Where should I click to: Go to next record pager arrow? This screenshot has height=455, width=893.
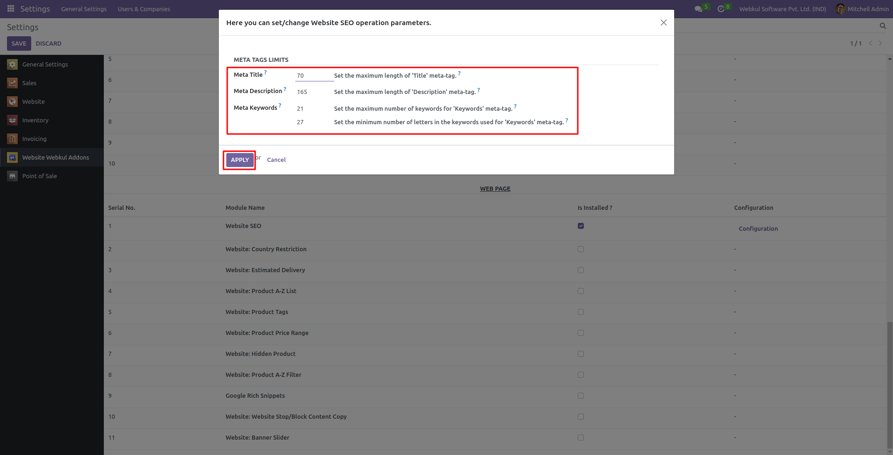point(880,43)
